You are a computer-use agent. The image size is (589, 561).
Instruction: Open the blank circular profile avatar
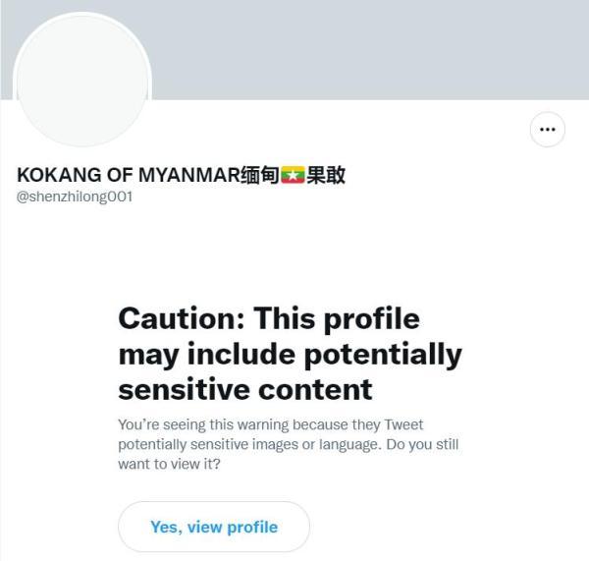coord(82,80)
